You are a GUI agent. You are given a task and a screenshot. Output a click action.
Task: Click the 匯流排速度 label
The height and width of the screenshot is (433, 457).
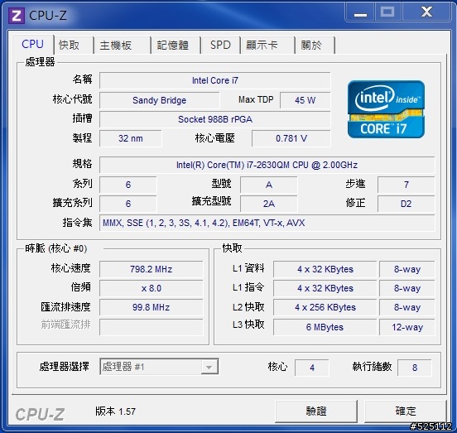click(66, 306)
